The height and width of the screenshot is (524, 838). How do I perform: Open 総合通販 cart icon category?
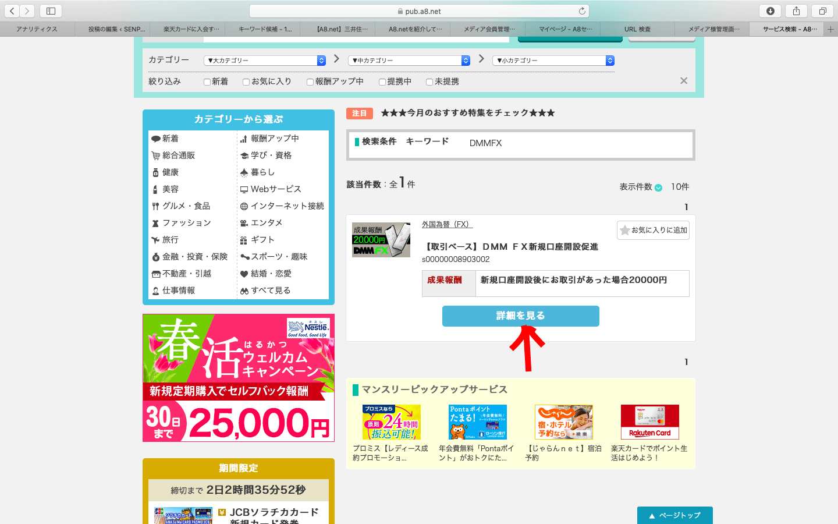pos(173,155)
